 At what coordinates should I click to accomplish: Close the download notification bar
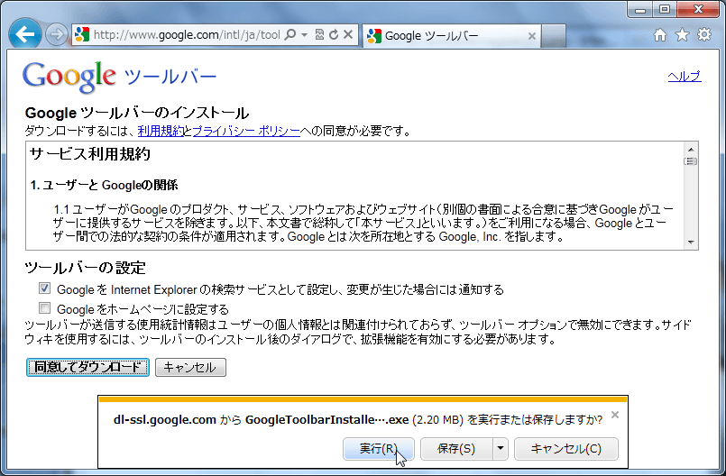pyautogui.click(x=615, y=415)
